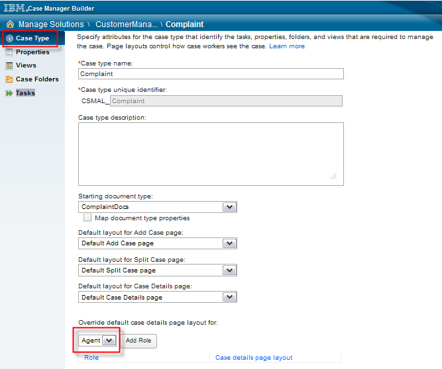This screenshot has height=369, width=442.
Task: Open the Tasks section
Action: 25,93
